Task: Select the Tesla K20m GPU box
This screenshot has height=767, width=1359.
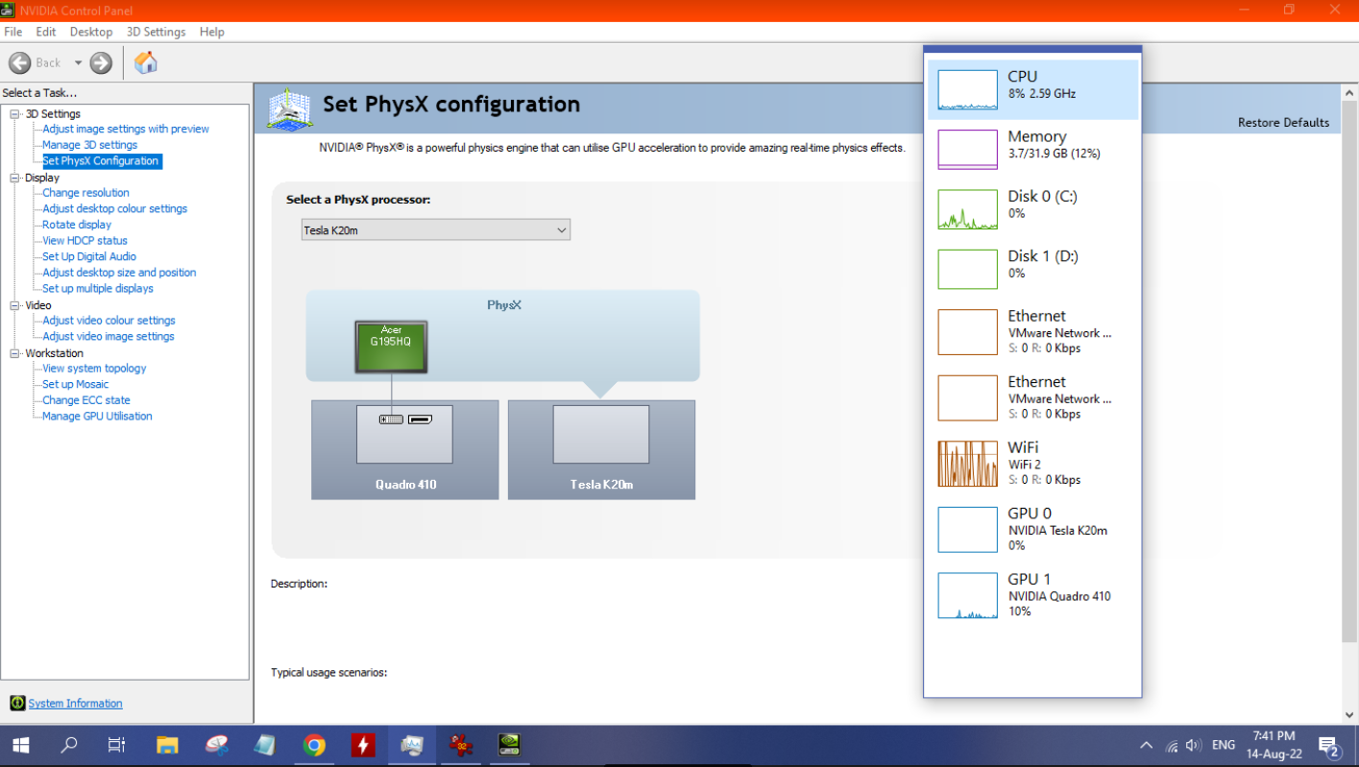Action: (601, 449)
